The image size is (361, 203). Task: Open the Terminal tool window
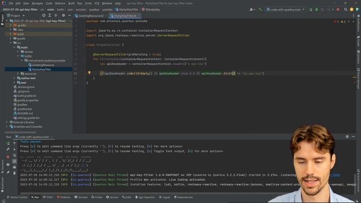coord(81,197)
